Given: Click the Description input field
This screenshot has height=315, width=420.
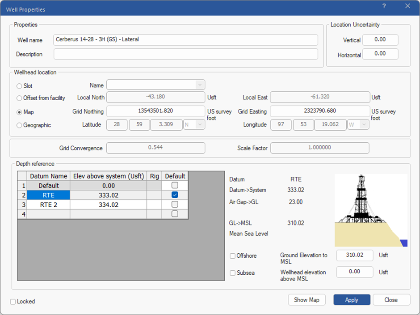Looking at the screenshot, I should (185, 54).
